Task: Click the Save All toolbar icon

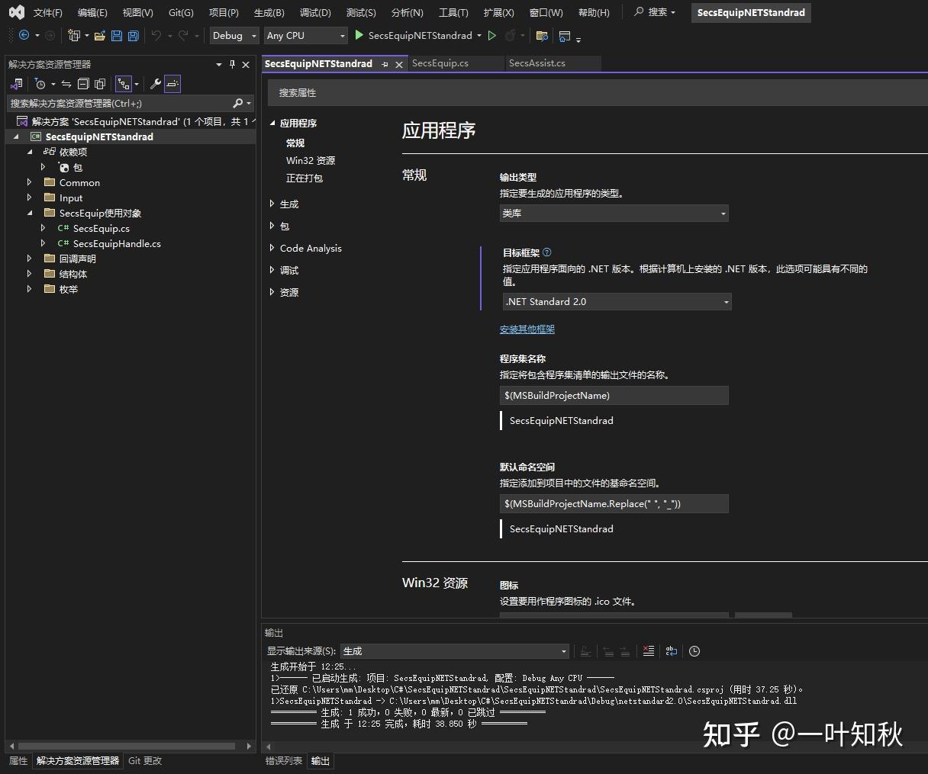Action: pyautogui.click(x=134, y=36)
